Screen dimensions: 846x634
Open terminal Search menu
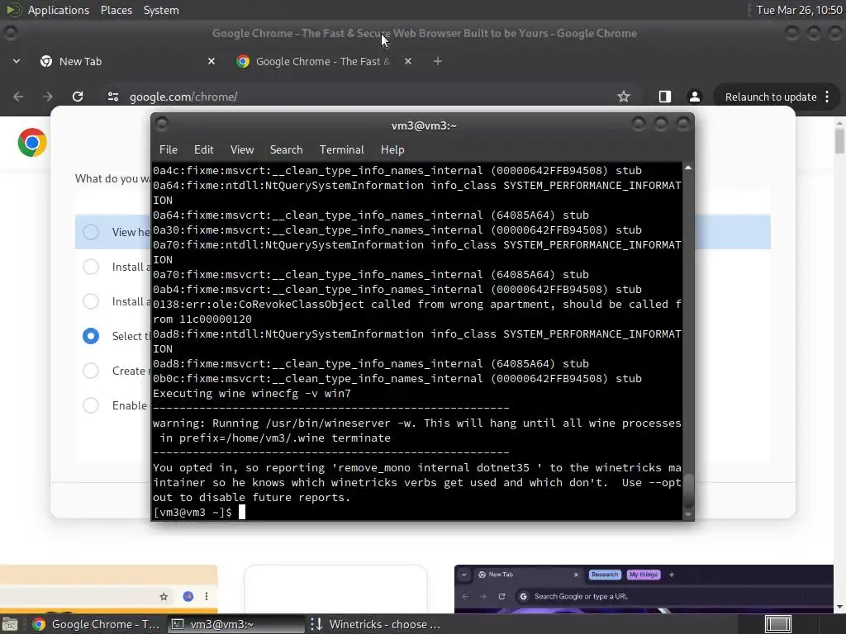click(286, 150)
